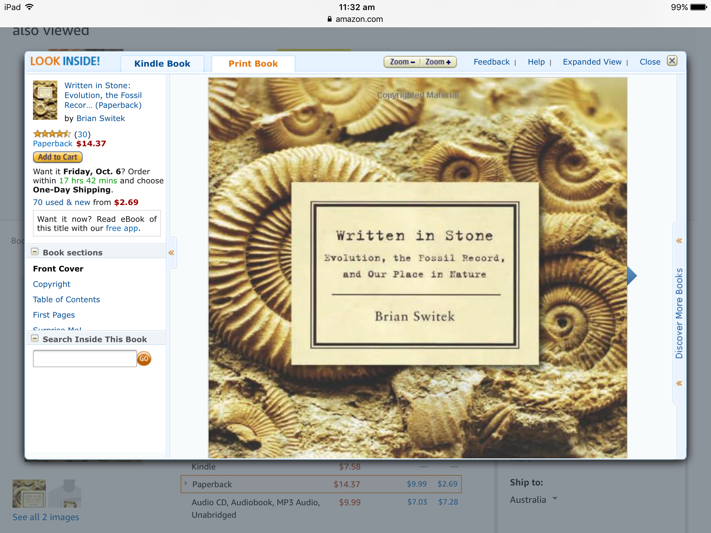The height and width of the screenshot is (533, 711).
Task: Open the 30 reviews link
Action: point(82,134)
